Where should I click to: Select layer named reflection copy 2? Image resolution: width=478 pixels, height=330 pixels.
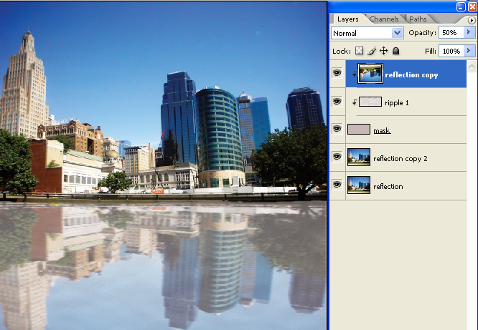point(400,158)
